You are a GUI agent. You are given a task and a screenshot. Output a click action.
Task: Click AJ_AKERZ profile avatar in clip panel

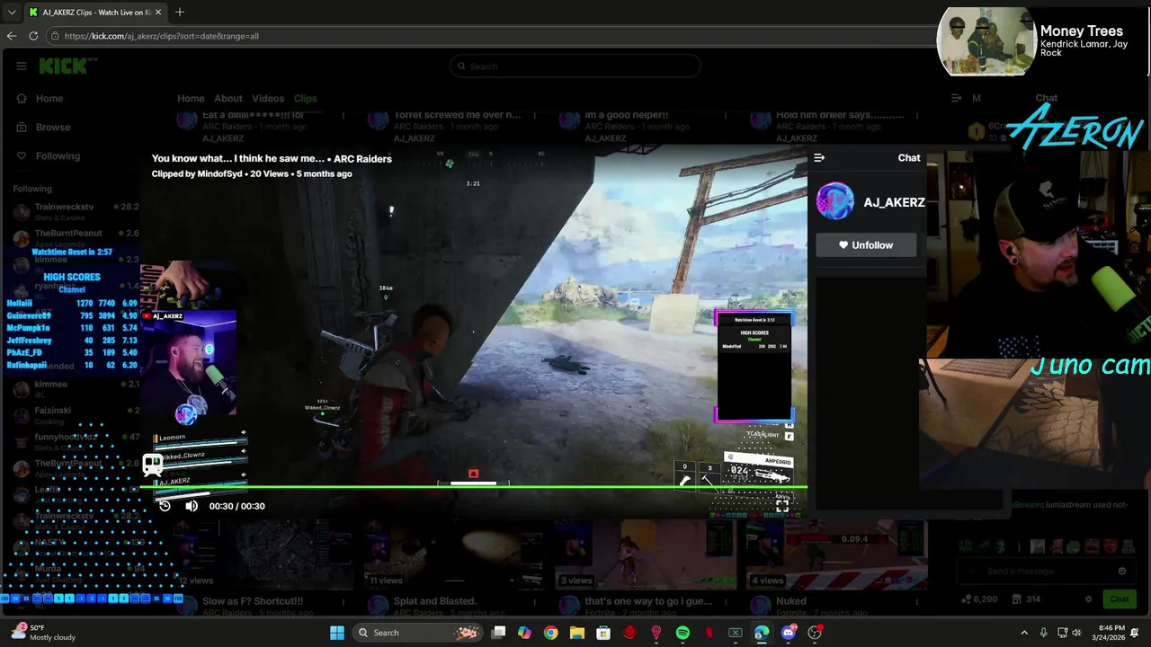[x=835, y=201]
